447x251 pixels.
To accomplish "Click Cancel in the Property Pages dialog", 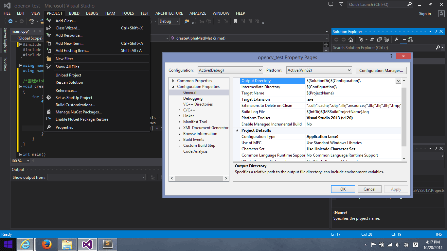I will pyautogui.click(x=369, y=189).
